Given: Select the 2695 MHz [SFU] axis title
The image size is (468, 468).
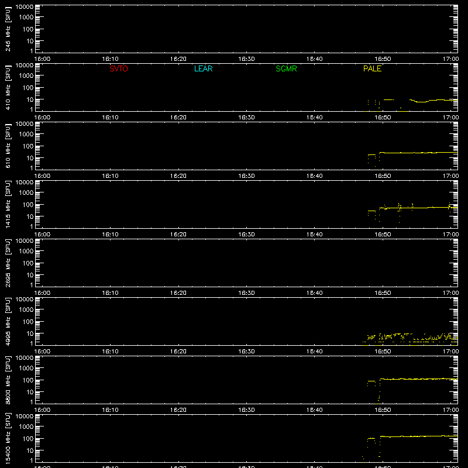Looking at the screenshot, I should [x=8, y=263].
